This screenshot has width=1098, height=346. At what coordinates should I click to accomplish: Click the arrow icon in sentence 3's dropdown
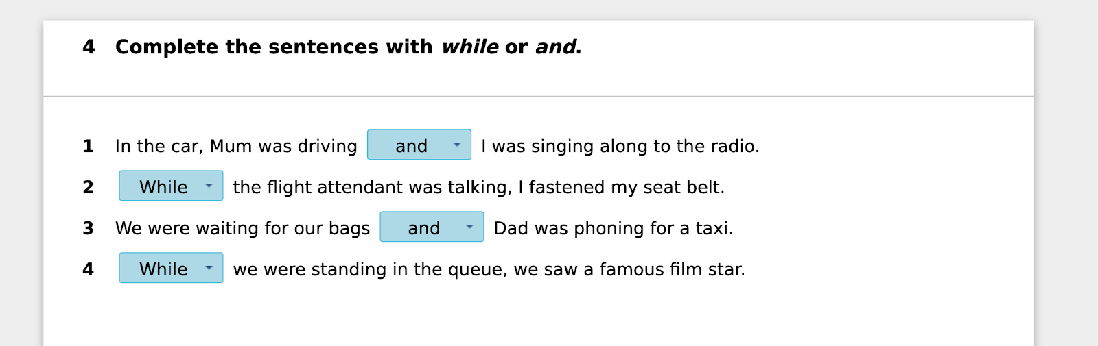tap(469, 227)
